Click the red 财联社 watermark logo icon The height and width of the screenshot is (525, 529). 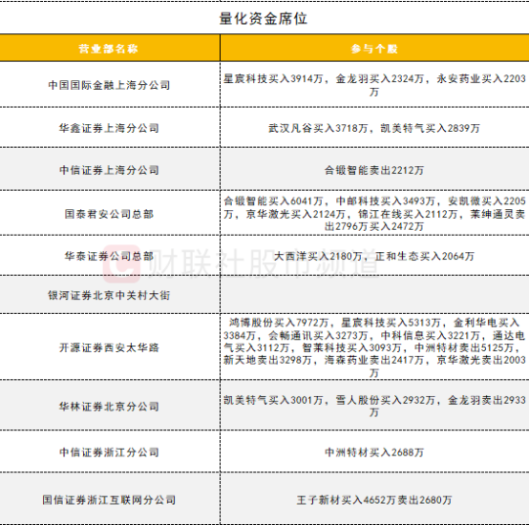tap(122, 263)
